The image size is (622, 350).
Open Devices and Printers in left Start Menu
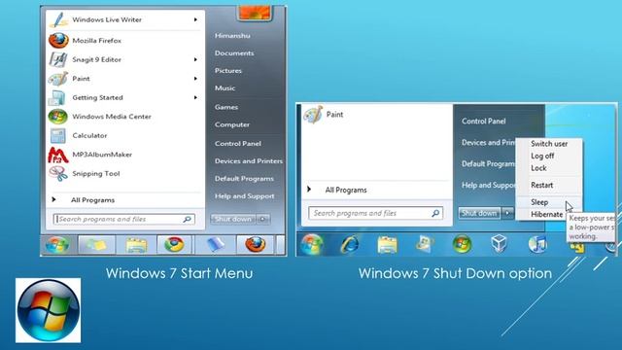[x=249, y=161]
